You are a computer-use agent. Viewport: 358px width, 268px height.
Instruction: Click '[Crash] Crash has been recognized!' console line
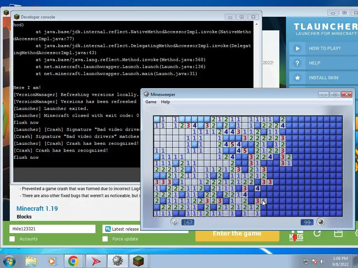click(61, 150)
